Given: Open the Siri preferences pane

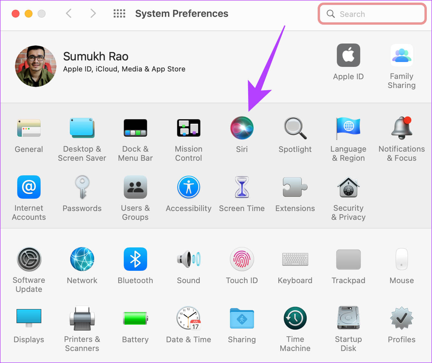Looking at the screenshot, I should [242, 128].
